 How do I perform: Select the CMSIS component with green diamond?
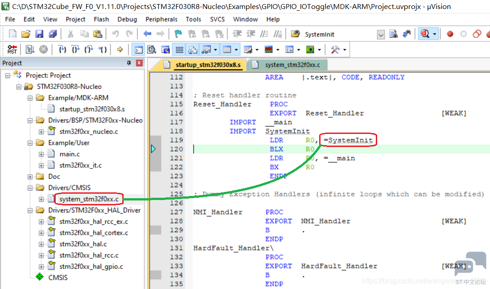(58, 277)
